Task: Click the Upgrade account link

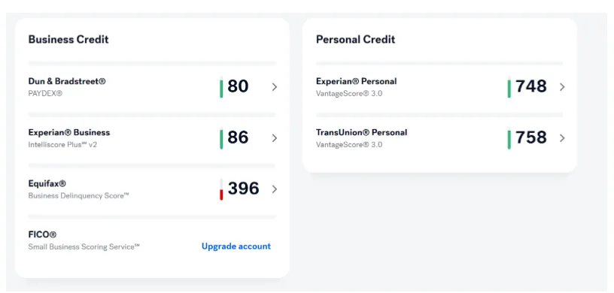Action: click(x=236, y=246)
